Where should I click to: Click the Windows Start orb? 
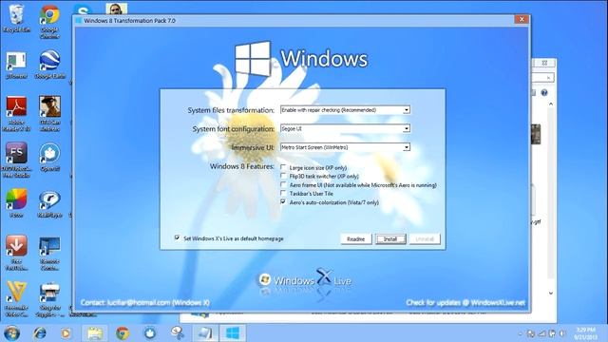tap(11, 333)
